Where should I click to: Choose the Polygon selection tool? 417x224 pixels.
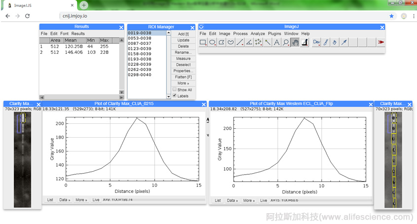[222, 42]
